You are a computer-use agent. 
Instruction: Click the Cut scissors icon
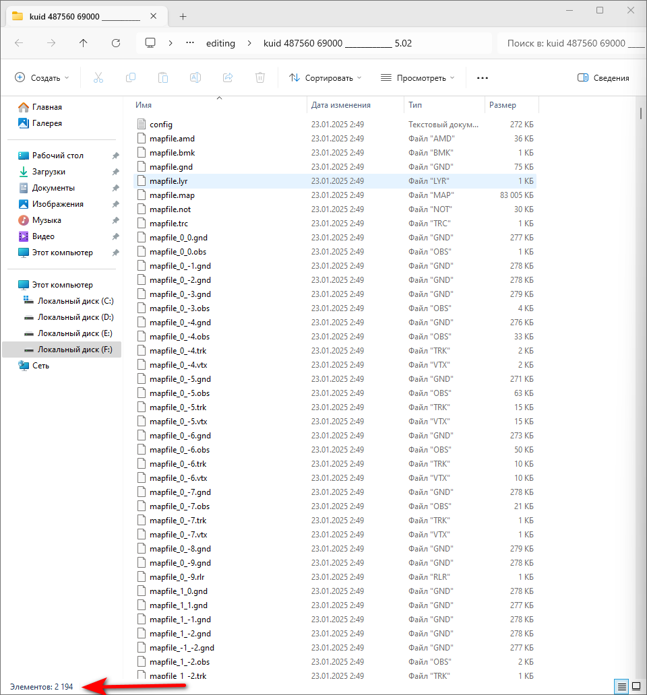[98, 78]
